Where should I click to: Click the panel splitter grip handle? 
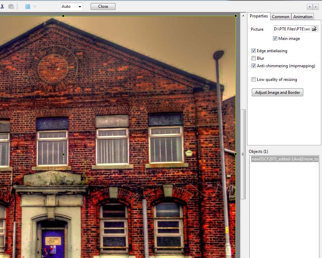point(243,154)
